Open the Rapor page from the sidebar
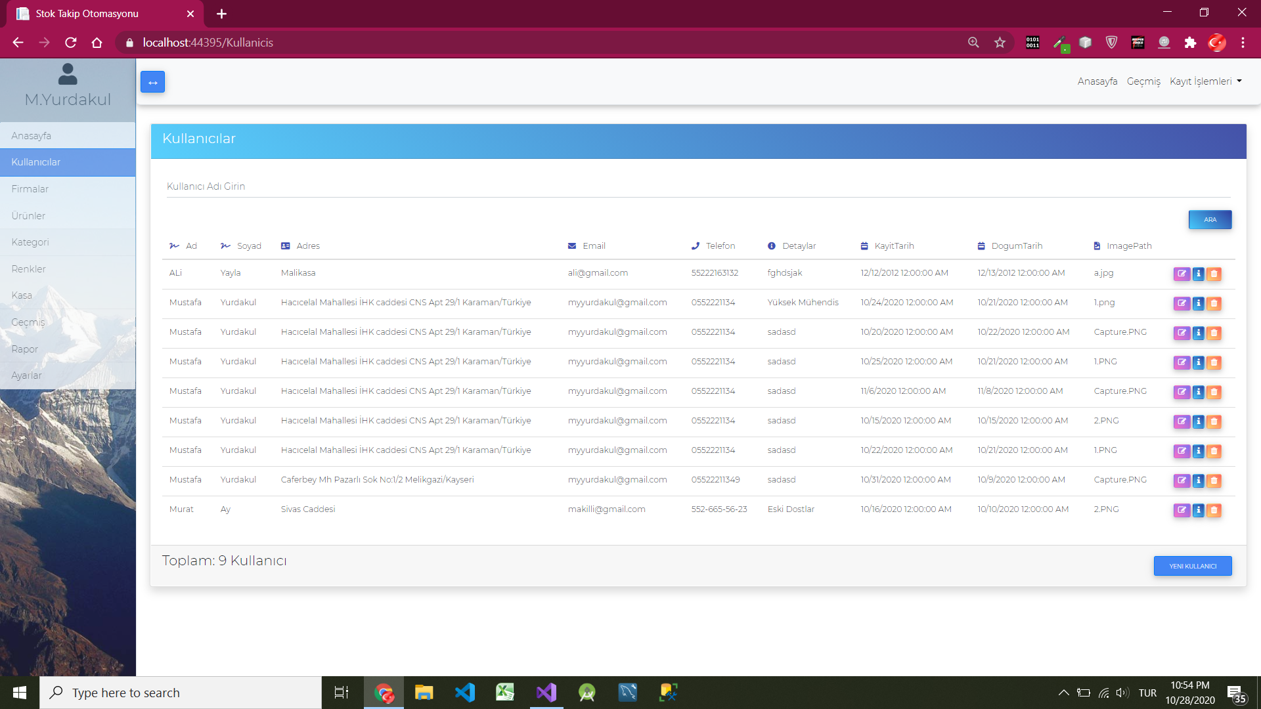 (24, 349)
